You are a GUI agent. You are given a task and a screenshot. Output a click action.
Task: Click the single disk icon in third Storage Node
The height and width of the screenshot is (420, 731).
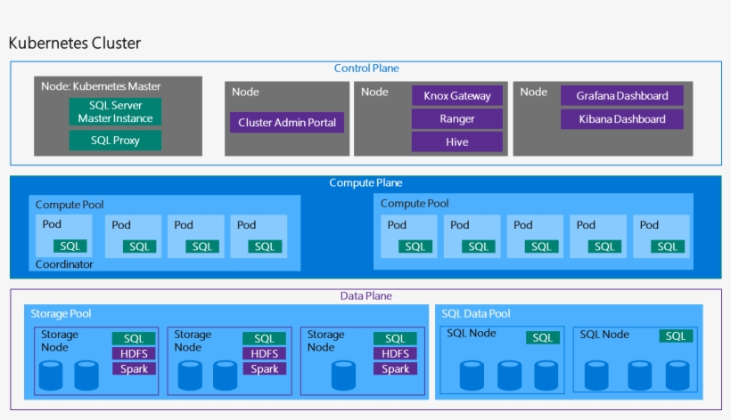(x=345, y=376)
